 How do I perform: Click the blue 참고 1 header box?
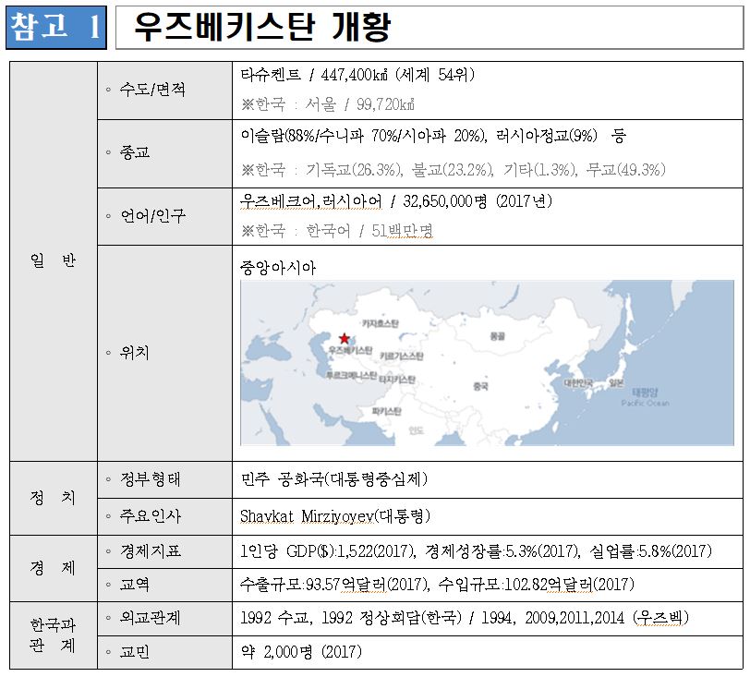point(55,27)
